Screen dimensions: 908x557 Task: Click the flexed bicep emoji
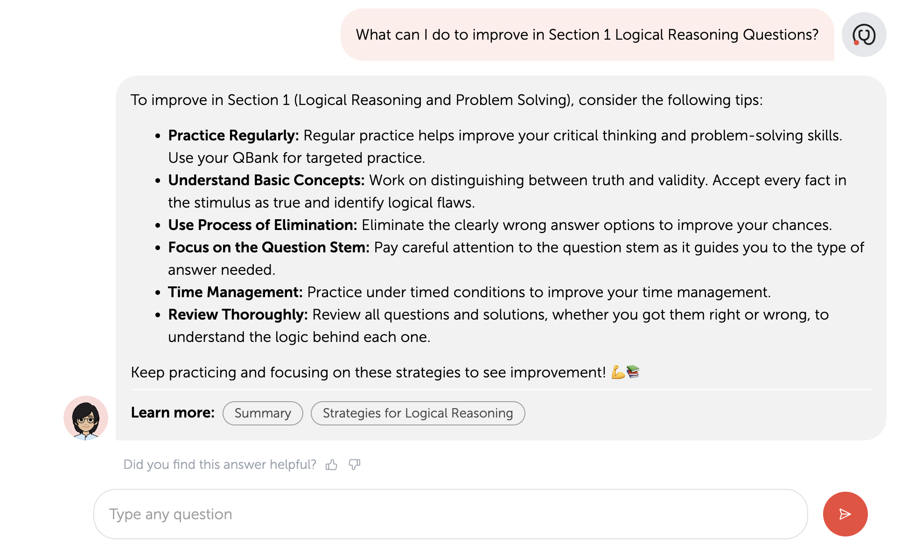[618, 372]
